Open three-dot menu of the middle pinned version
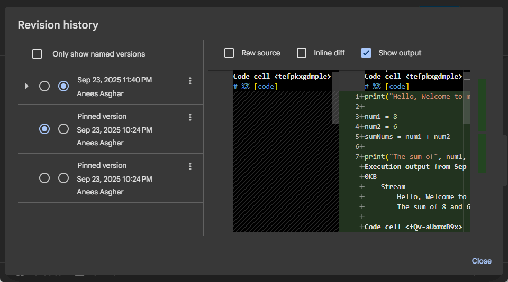508x282 pixels. click(190, 117)
